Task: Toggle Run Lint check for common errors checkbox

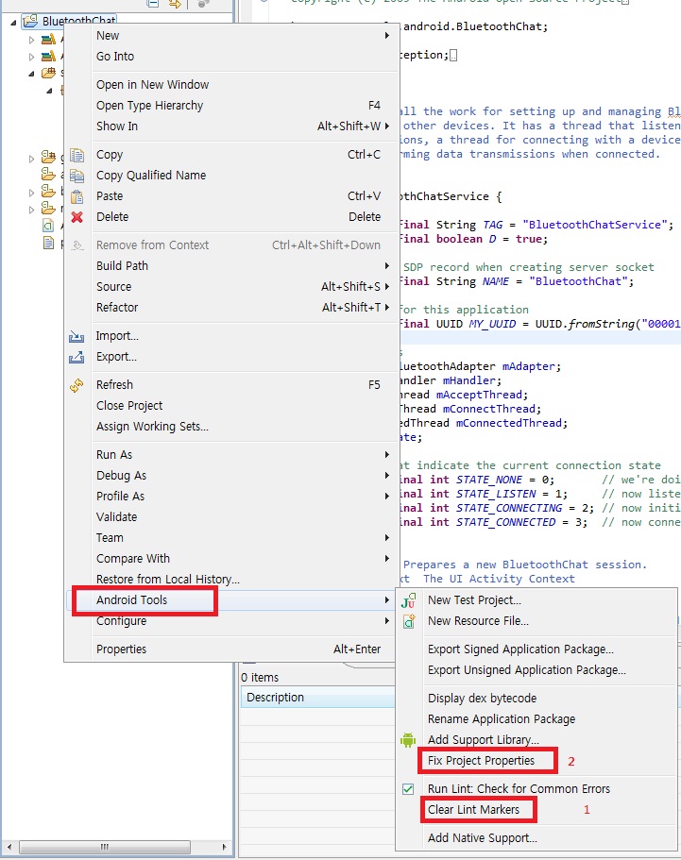Action: pyautogui.click(x=408, y=789)
